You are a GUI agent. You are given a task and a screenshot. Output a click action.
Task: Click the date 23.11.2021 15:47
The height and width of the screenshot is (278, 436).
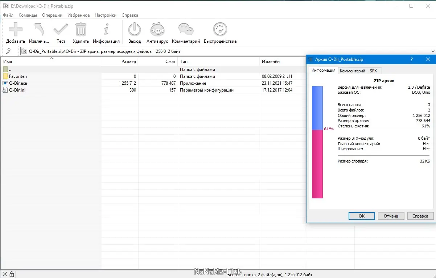coord(277,83)
